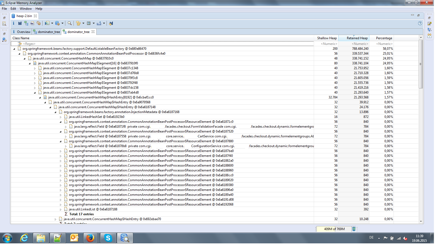435x245 pixels.
Task: Click the export results icon
Action: [99, 23]
